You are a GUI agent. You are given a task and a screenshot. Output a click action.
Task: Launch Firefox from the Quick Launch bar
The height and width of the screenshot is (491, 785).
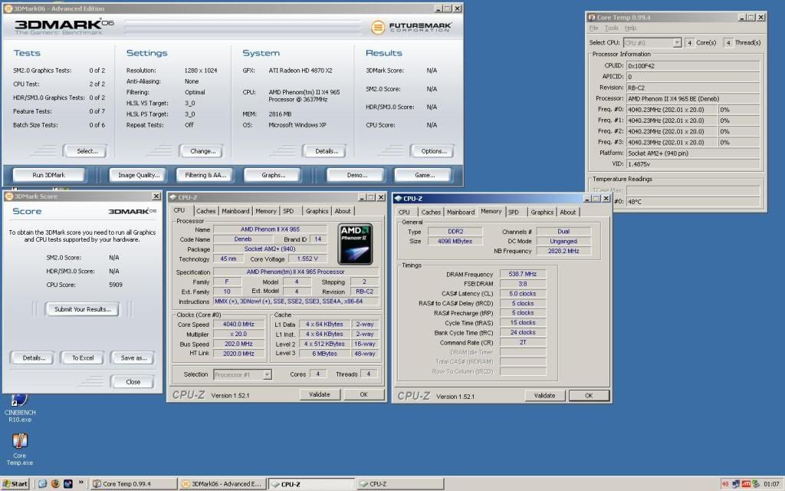click(55, 484)
